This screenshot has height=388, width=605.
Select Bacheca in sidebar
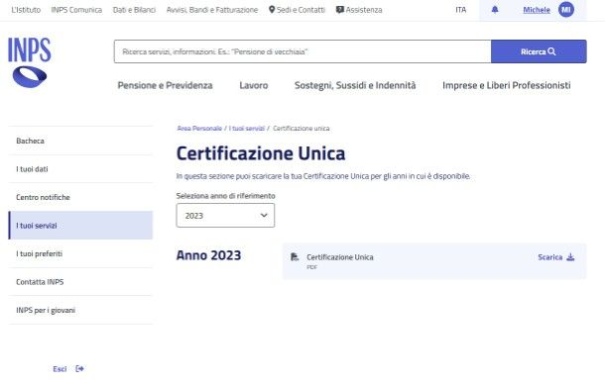click(80, 141)
